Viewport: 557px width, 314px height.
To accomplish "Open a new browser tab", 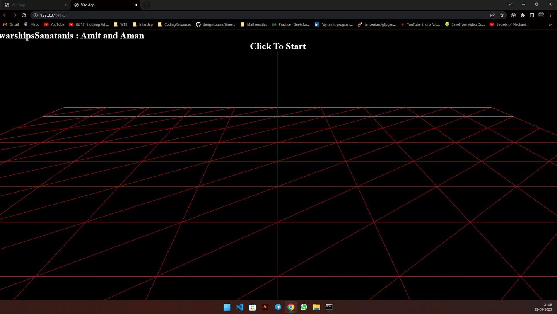I will [x=147, y=5].
